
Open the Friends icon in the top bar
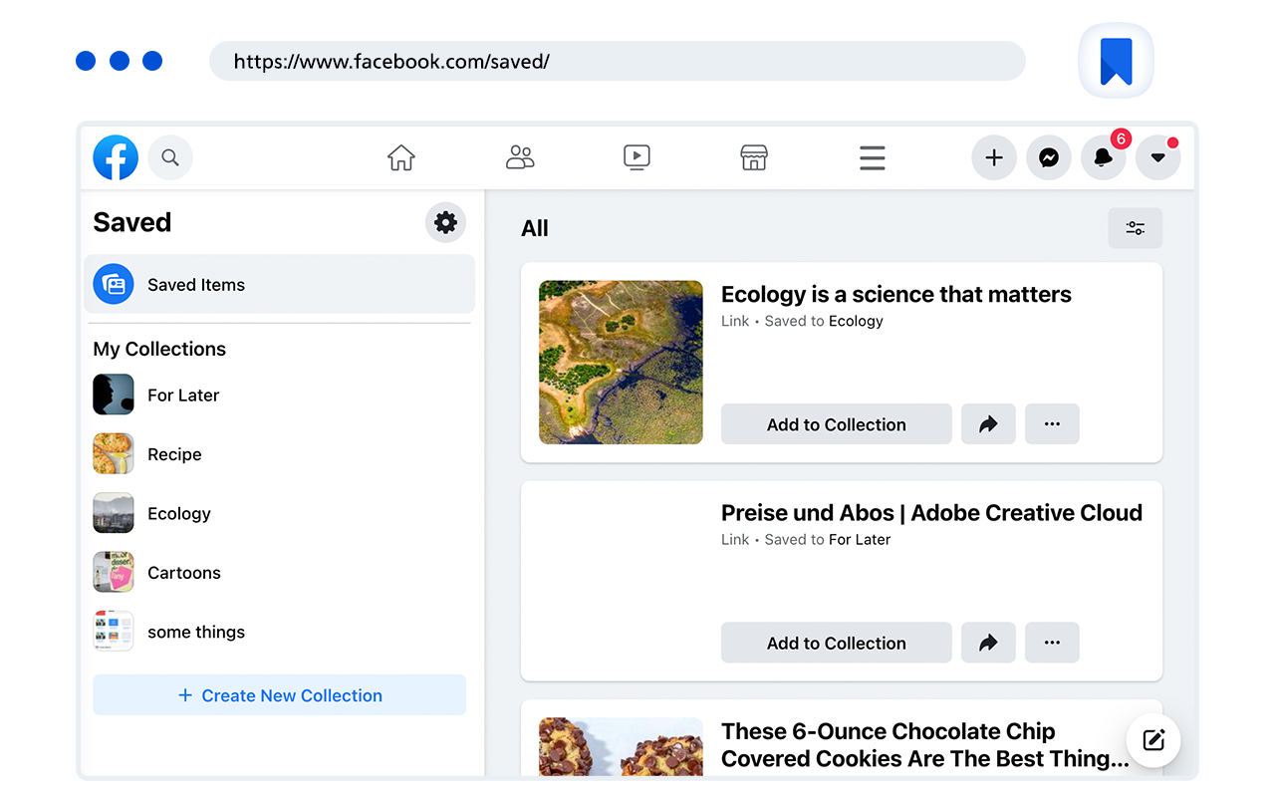520,157
